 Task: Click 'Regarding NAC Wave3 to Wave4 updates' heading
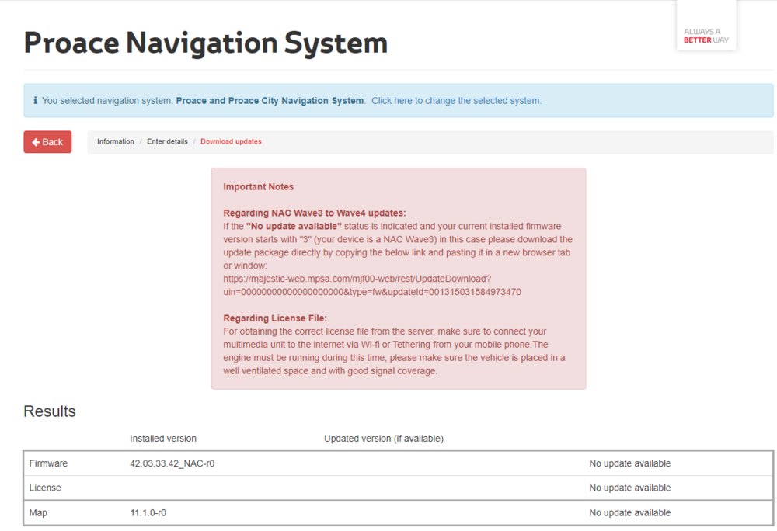coord(315,213)
